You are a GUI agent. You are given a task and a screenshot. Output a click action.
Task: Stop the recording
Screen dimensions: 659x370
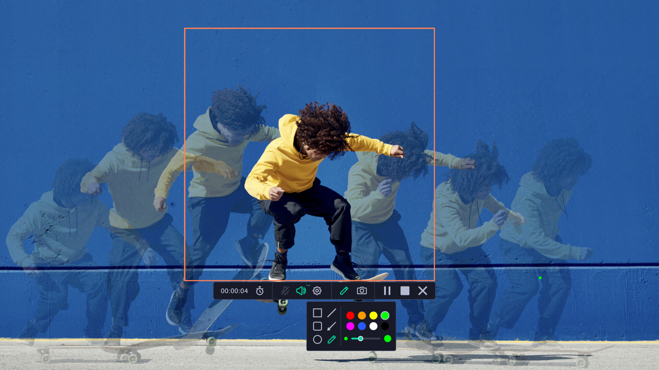tap(405, 291)
